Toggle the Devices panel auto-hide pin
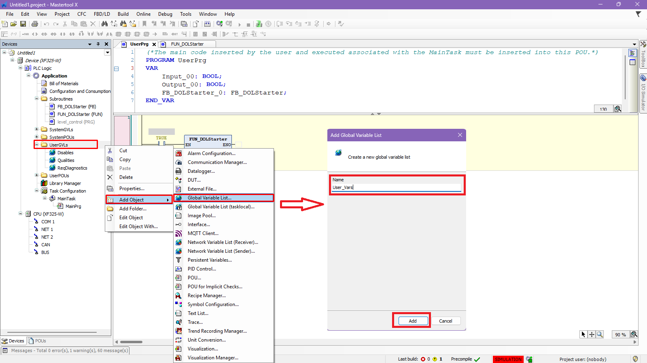 [98, 44]
